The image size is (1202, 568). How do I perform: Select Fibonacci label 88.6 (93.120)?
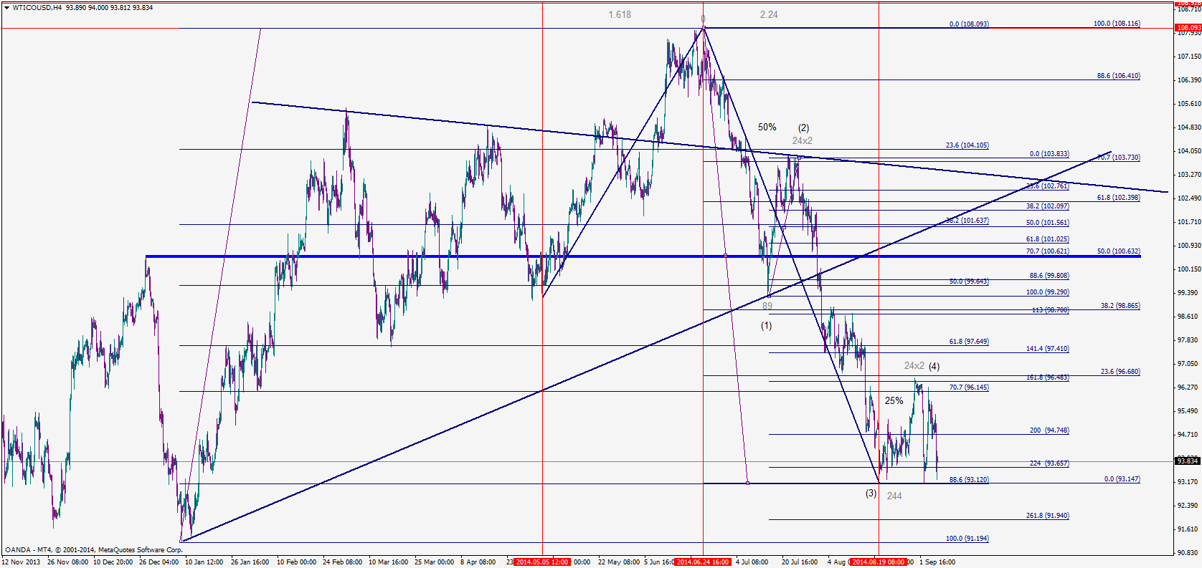pos(969,479)
